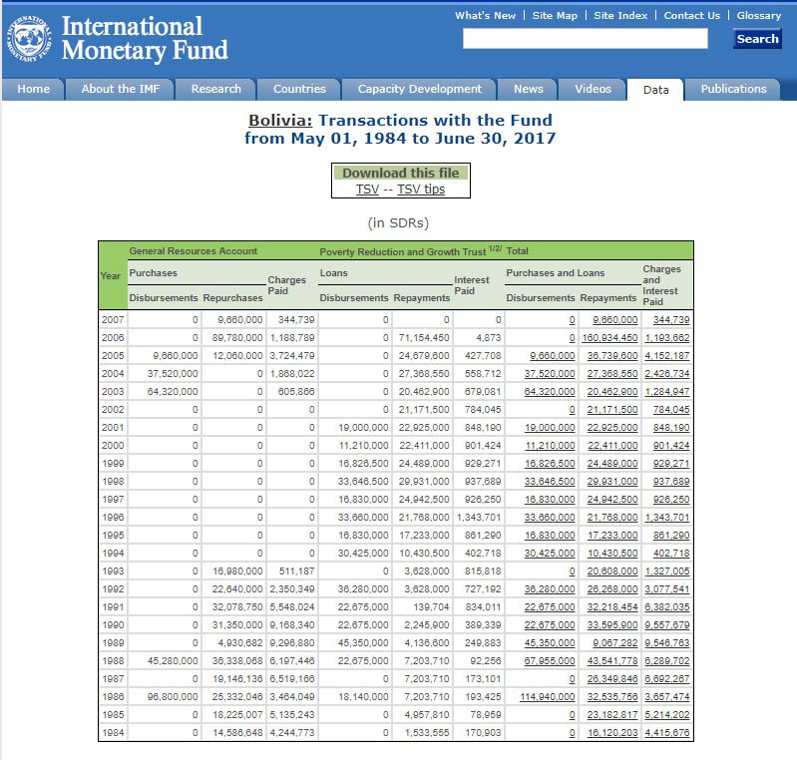The width and height of the screenshot is (797, 760).
Task: Go to Capacity Development tab
Action: pos(419,89)
